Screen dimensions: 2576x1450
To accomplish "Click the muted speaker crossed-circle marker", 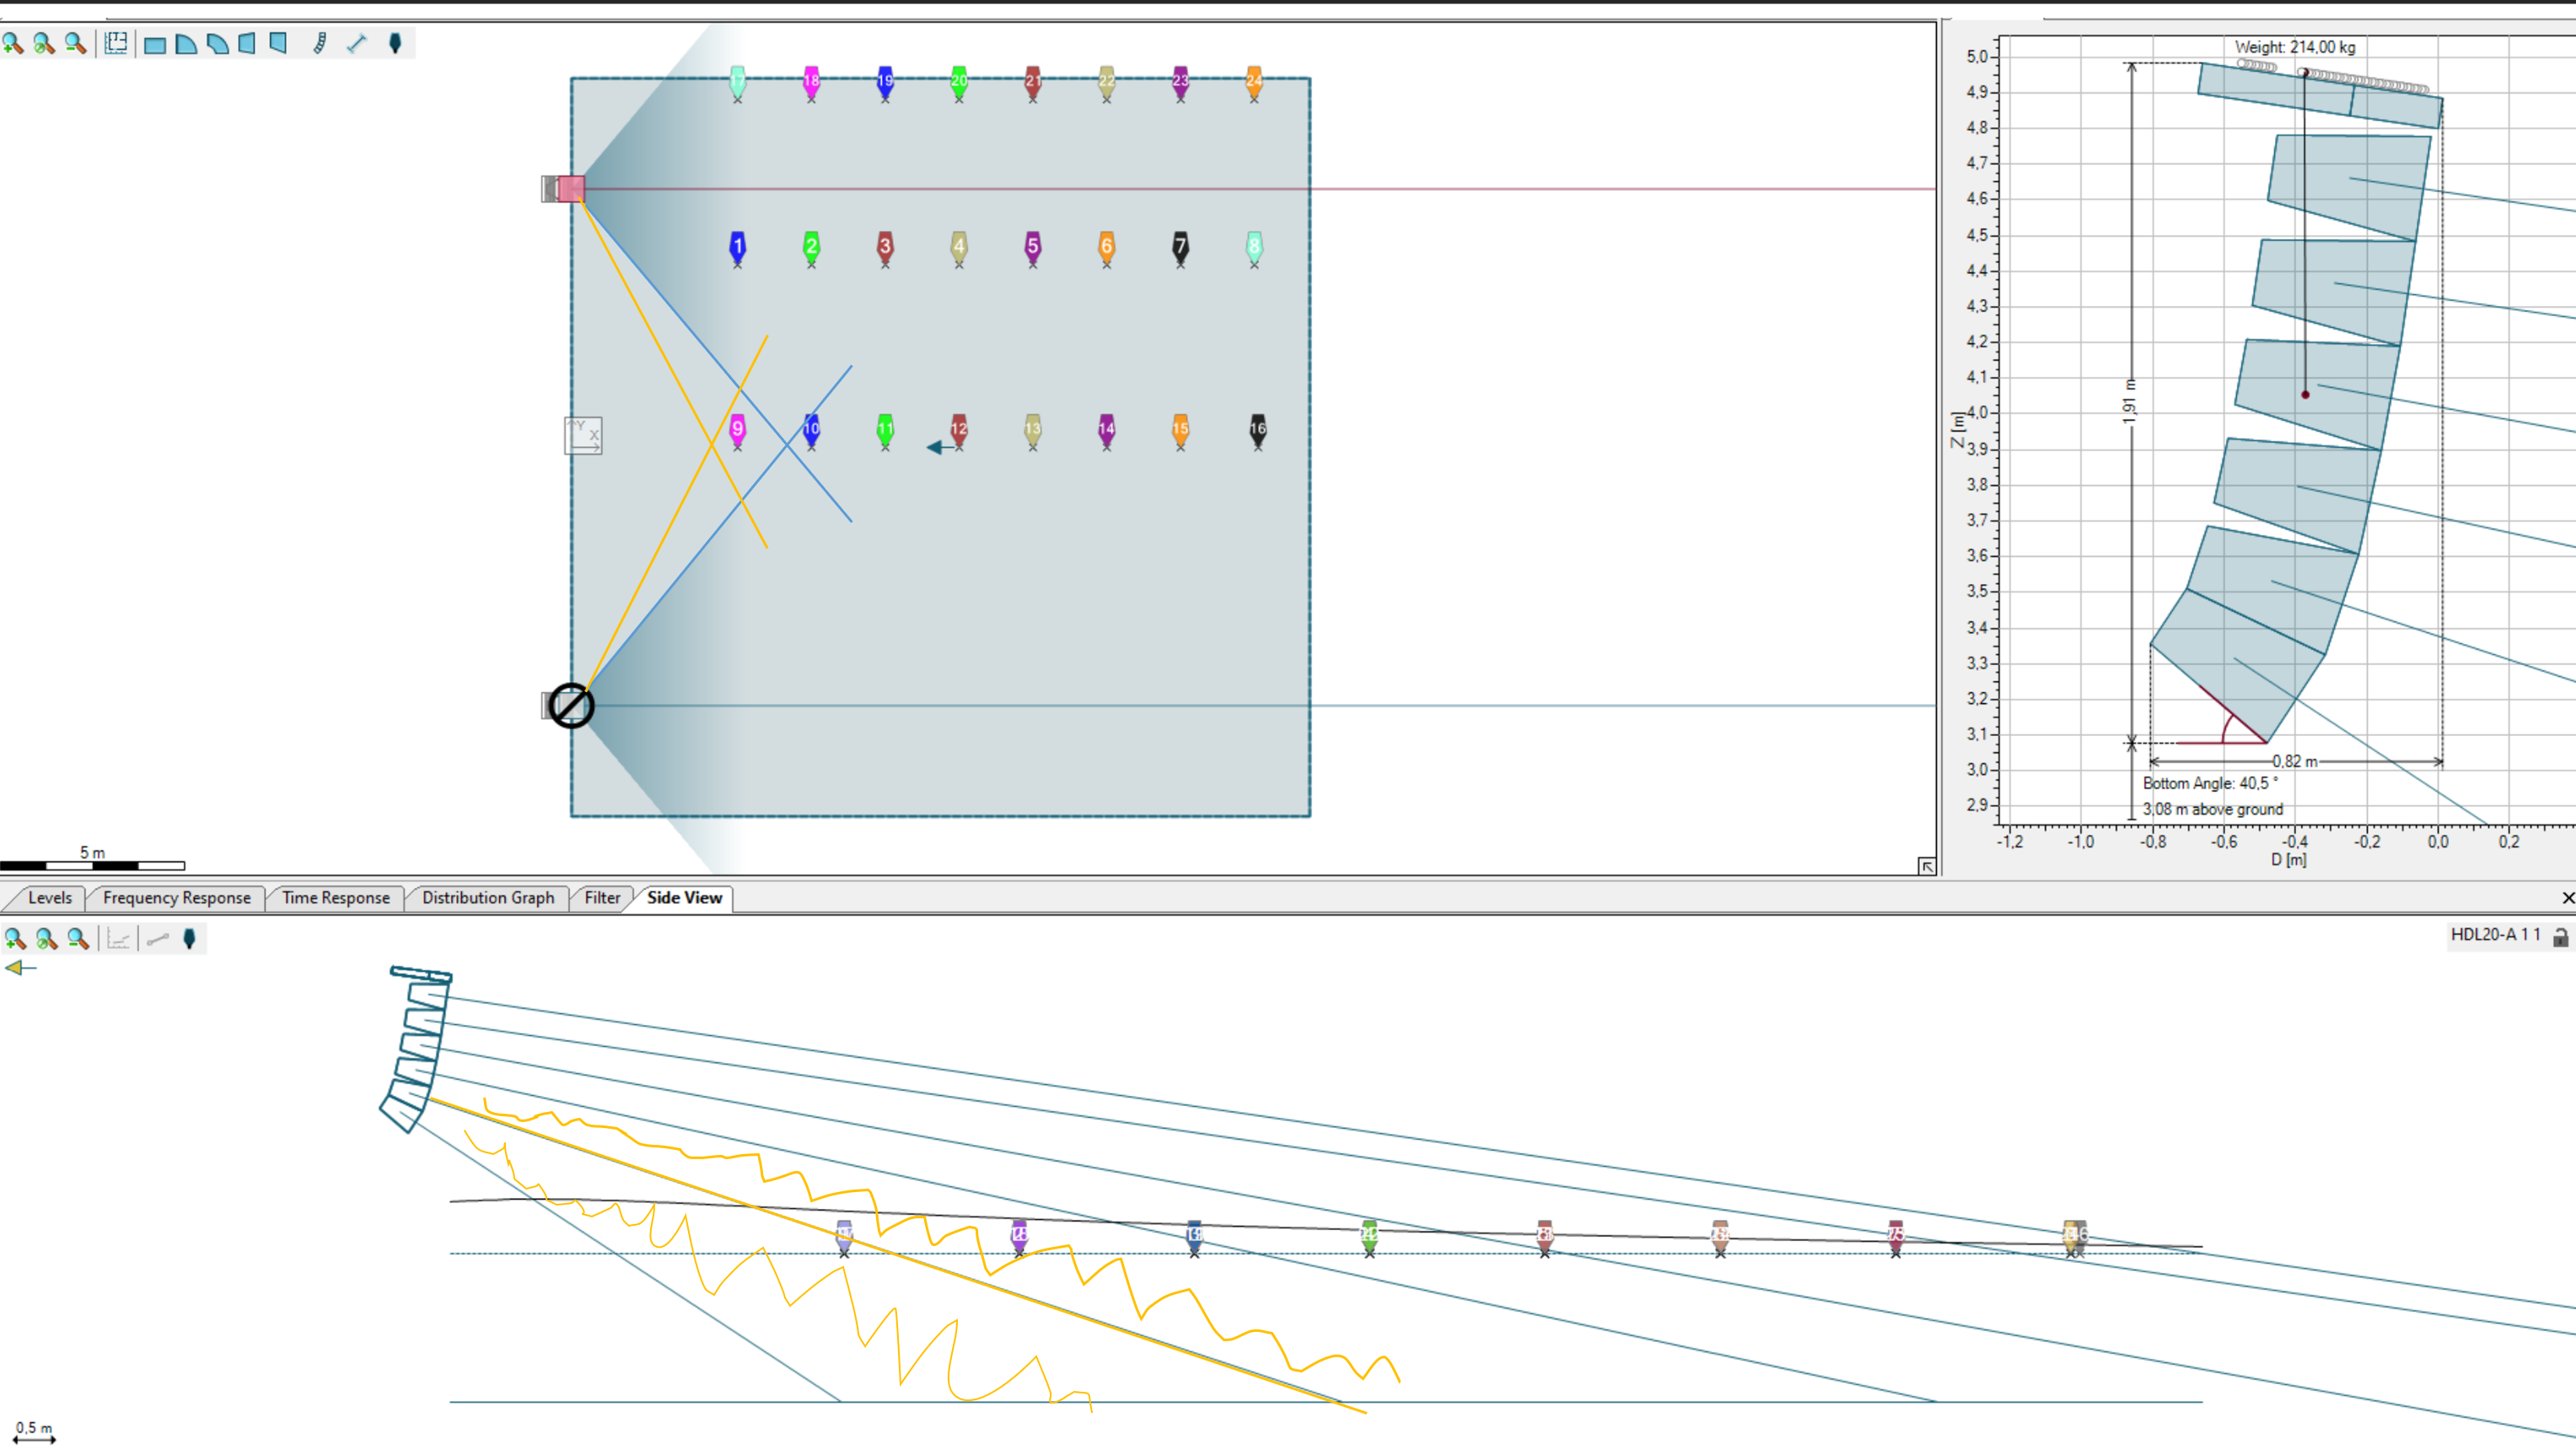I will click(571, 706).
